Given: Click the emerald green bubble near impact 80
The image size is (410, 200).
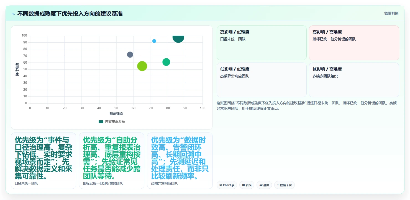Looking at the screenshot, I should coord(166,62).
